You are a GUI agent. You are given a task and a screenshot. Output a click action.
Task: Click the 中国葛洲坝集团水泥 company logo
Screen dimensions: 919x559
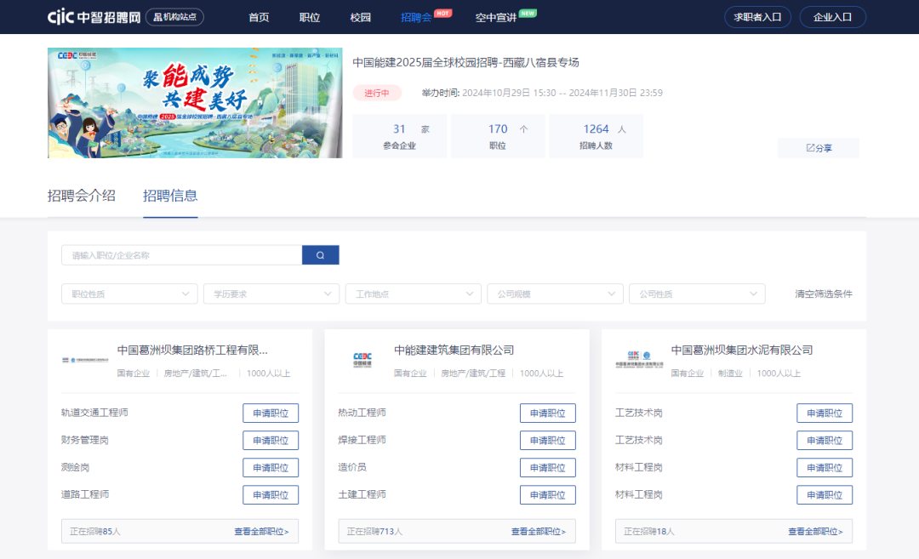tap(639, 359)
